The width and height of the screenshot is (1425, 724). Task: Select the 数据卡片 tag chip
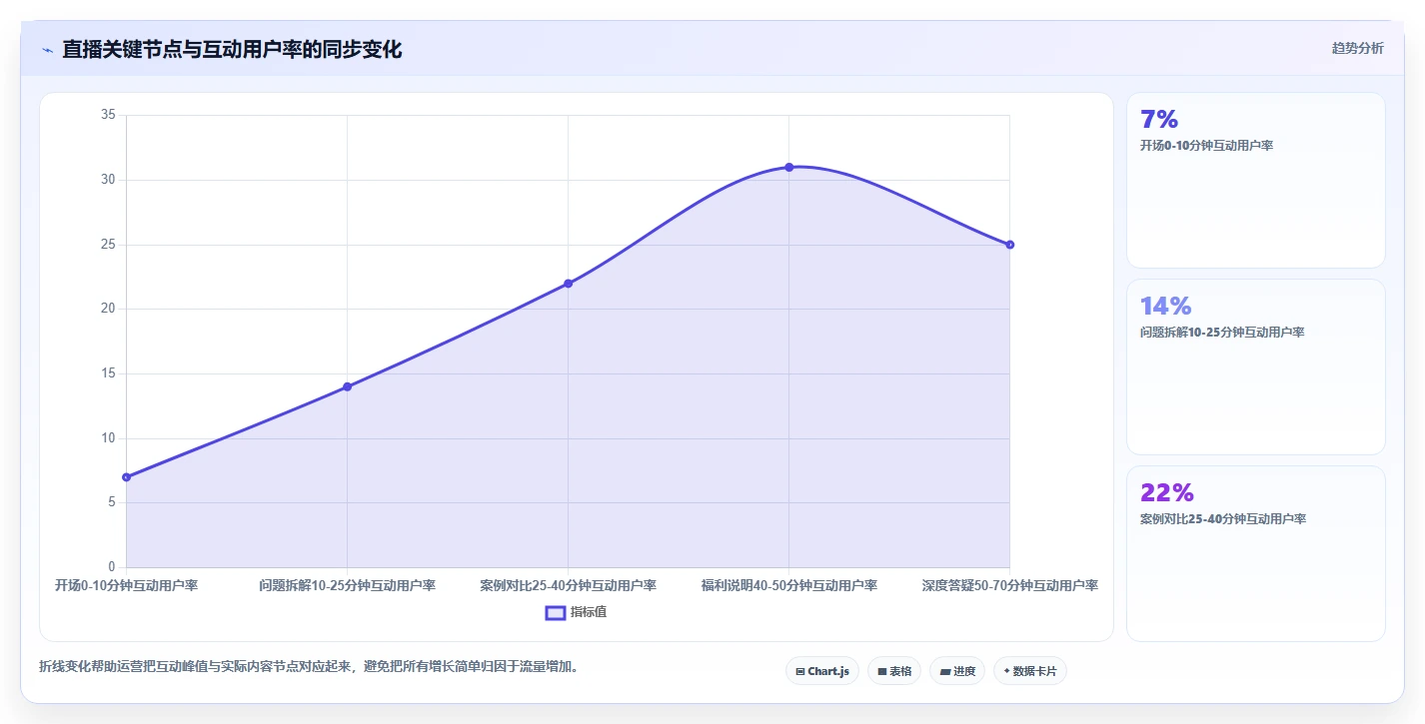coord(1030,671)
